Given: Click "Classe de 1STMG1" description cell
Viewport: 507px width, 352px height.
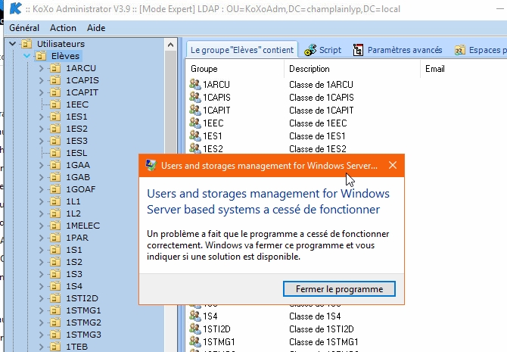Looking at the screenshot, I should [324, 342].
